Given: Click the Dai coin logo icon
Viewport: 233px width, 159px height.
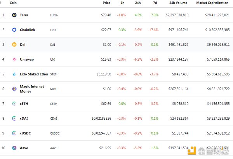Looking at the screenshot, I should (x=14, y=45).
